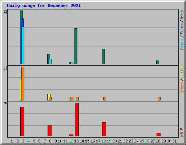
Task: Click the yellow Visits bar on day 3
Action: (x=21, y=90)
